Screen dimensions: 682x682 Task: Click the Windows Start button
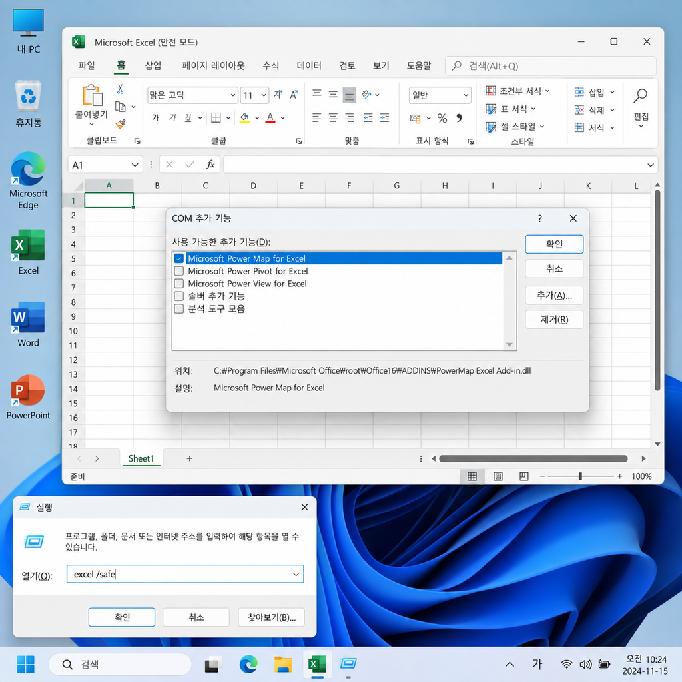[26, 664]
